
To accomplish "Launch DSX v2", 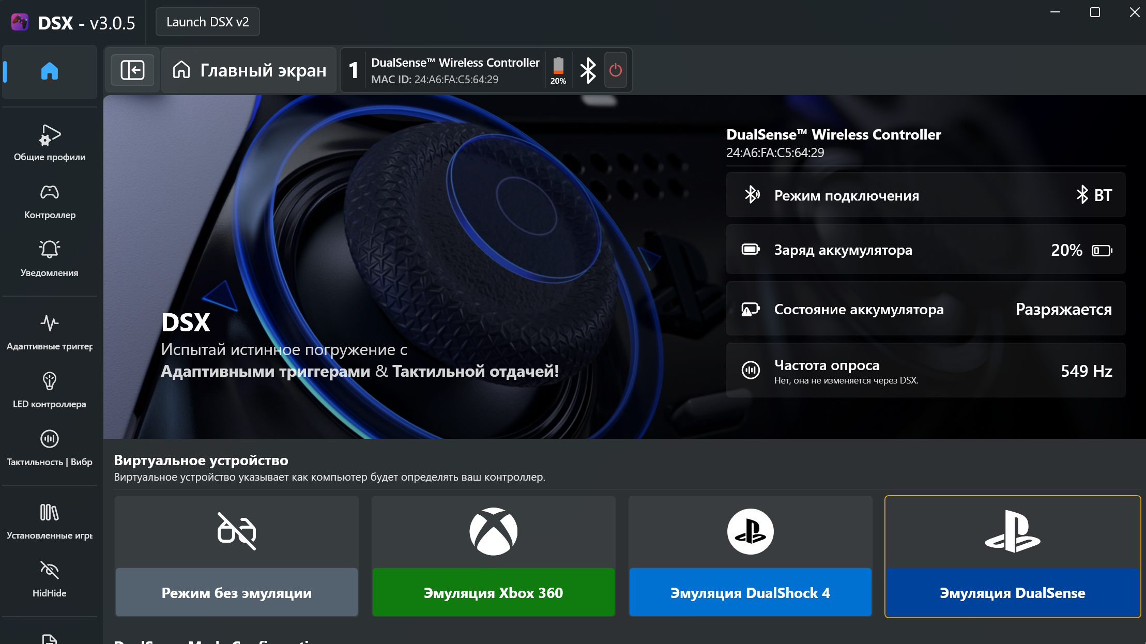I will coord(207,22).
